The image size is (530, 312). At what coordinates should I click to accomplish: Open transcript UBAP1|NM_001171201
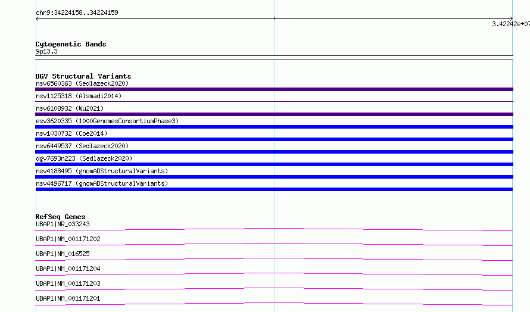[x=68, y=298]
